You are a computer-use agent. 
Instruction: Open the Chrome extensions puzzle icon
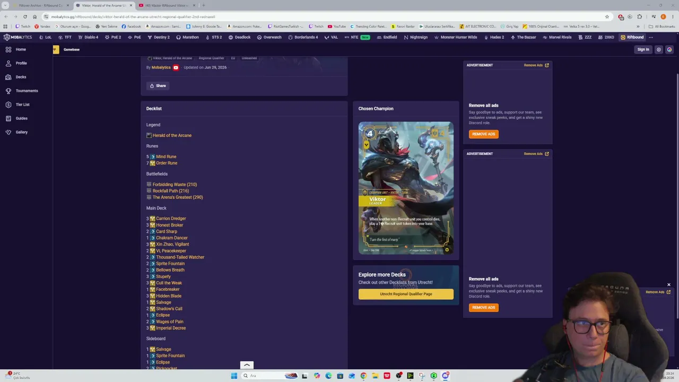pyautogui.click(x=640, y=16)
